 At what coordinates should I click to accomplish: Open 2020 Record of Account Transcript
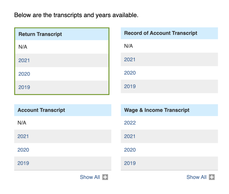coord(130,73)
